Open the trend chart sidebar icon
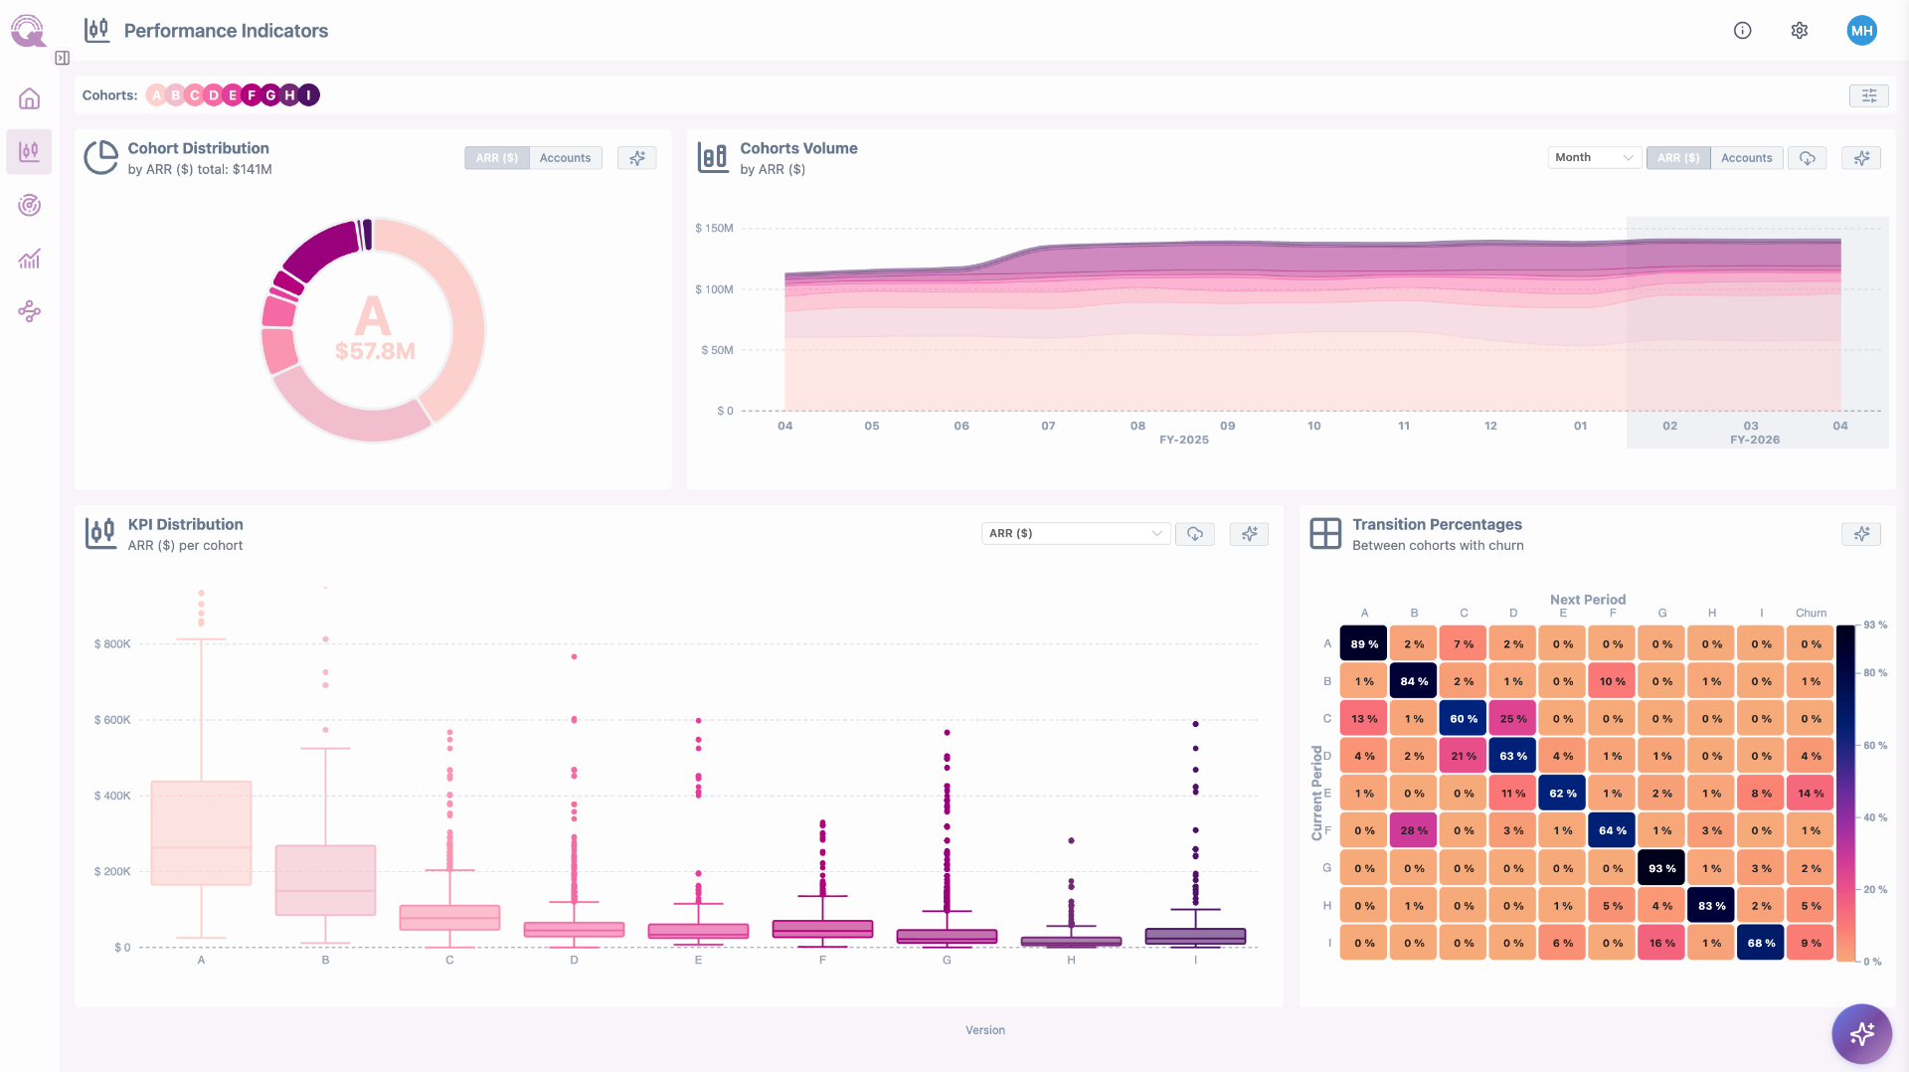This screenshot has width=1909, height=1072. click(29, 259)
